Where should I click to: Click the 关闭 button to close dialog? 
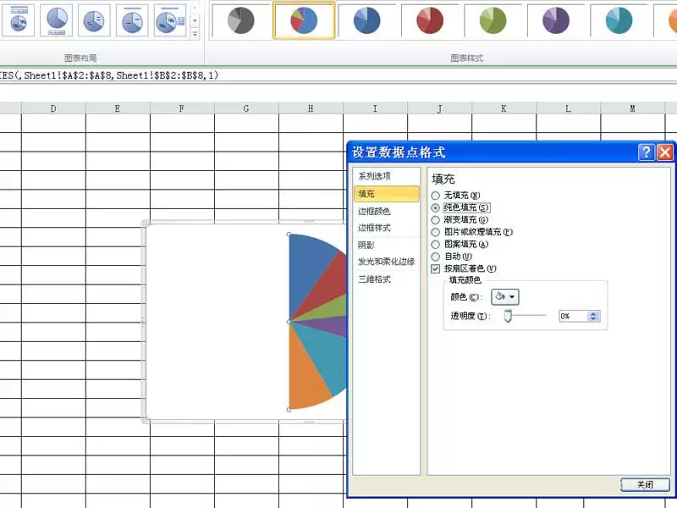pyautogui.click(x=646, y=484)
